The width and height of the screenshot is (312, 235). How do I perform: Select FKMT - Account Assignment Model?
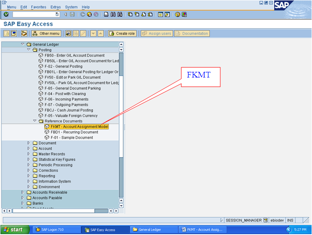point(77,126)
